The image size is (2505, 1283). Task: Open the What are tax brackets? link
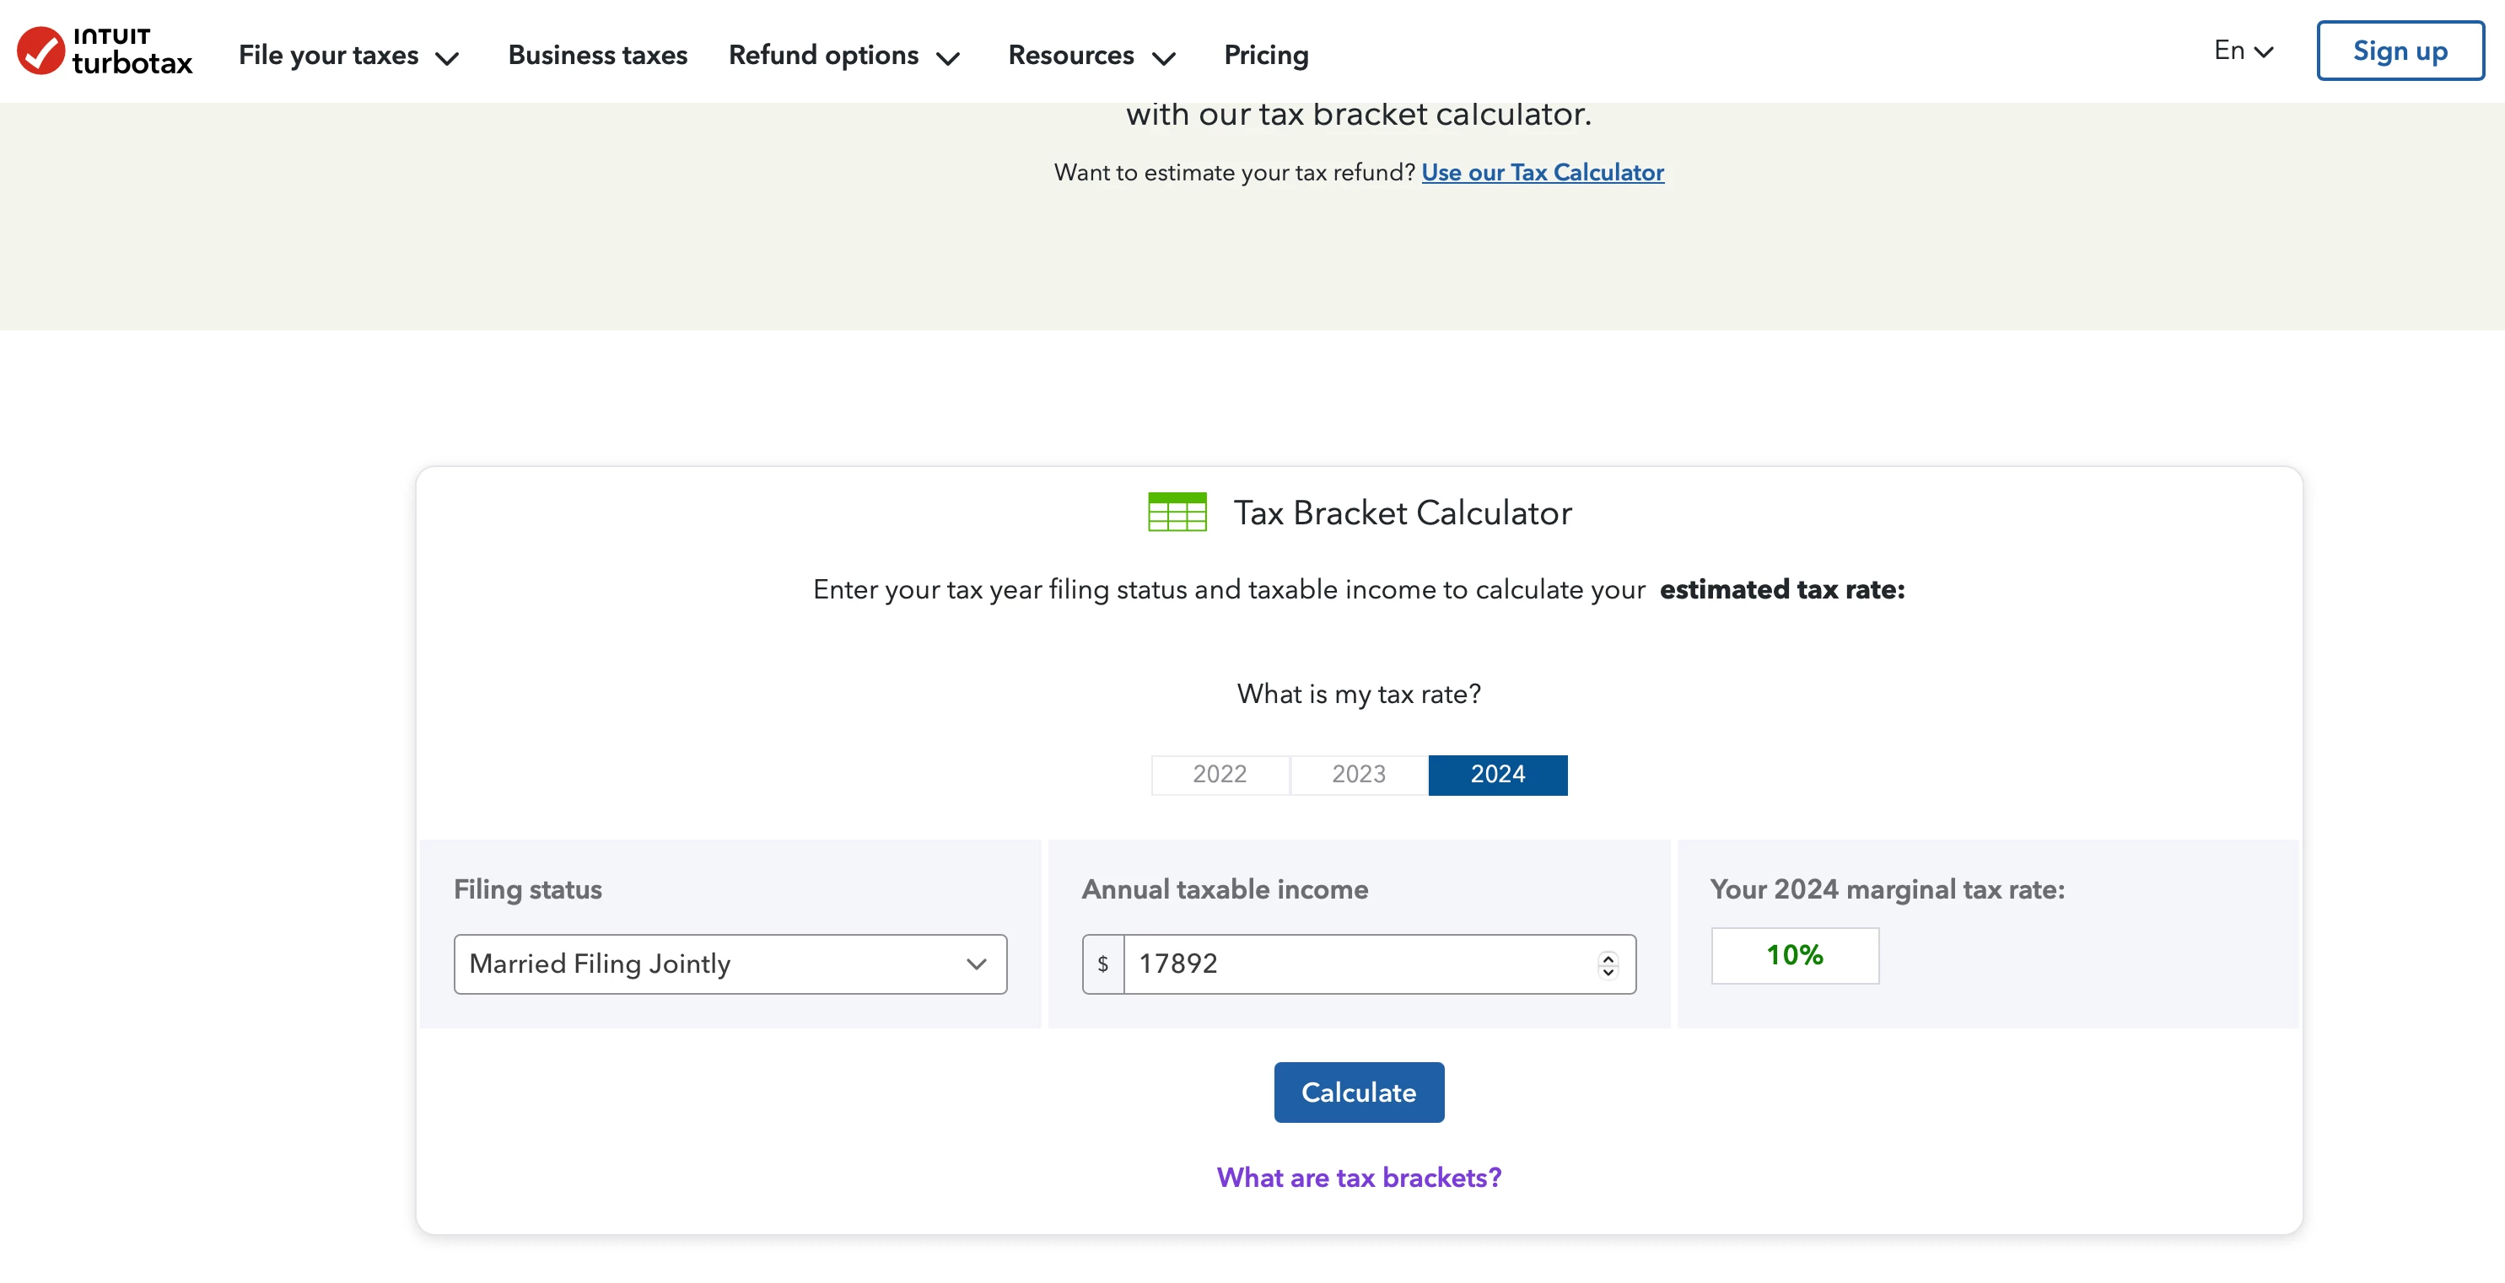click(x=1359, y=1177)
